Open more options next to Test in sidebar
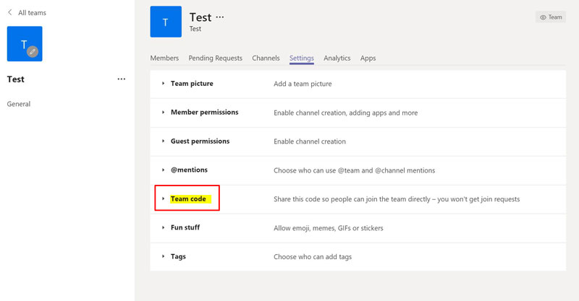The image size is (579, 301). pos(121,79)
